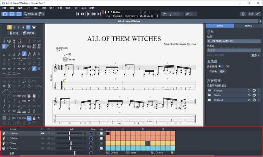The height and width of the screenshot is (157, 263).
Task: Expand the 更多 dropdown in song info
Action: [255, 55]
